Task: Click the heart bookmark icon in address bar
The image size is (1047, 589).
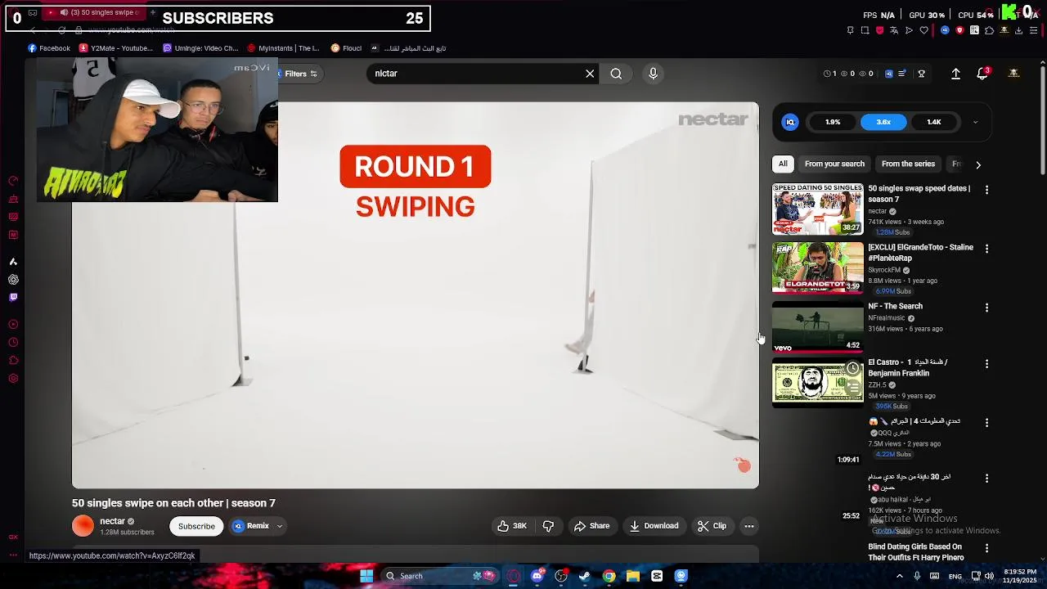Action: click(924, 30)
